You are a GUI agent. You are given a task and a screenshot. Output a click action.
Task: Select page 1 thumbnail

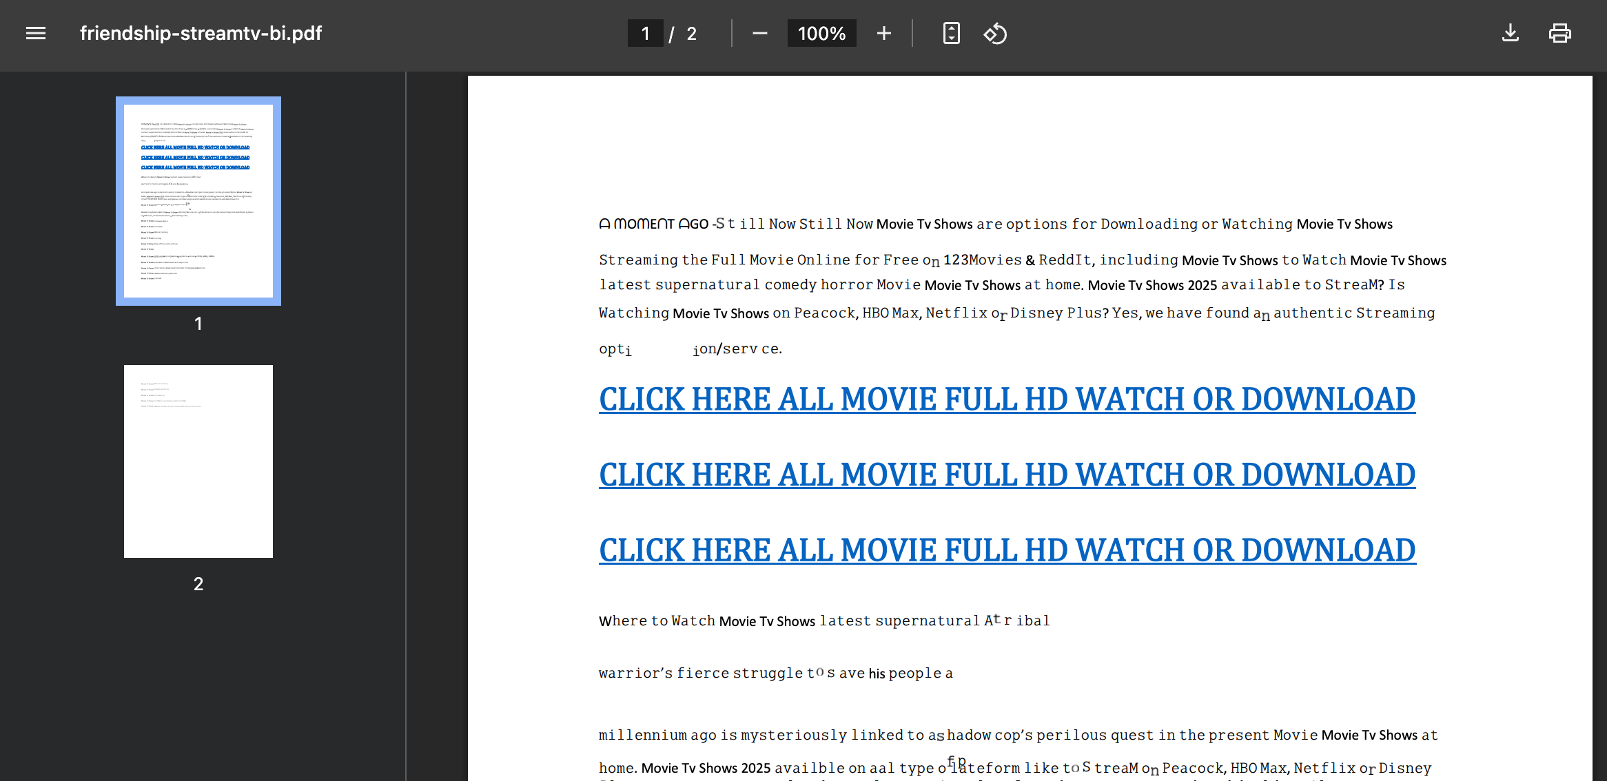(198, 200)
